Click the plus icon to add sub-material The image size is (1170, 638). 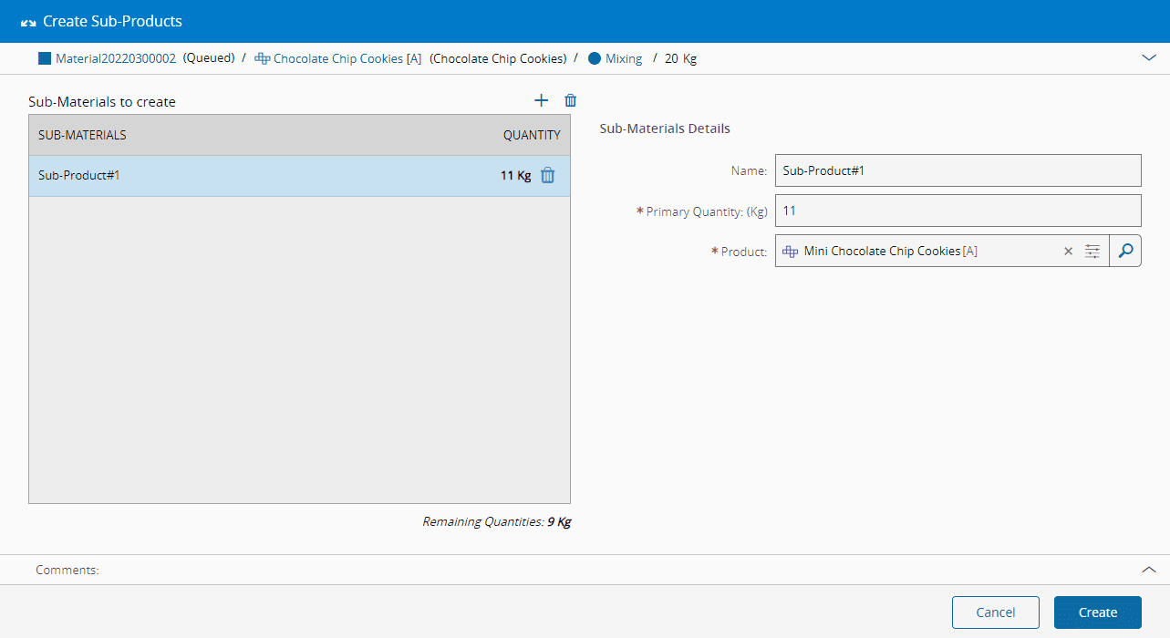(x=541, y=101)
